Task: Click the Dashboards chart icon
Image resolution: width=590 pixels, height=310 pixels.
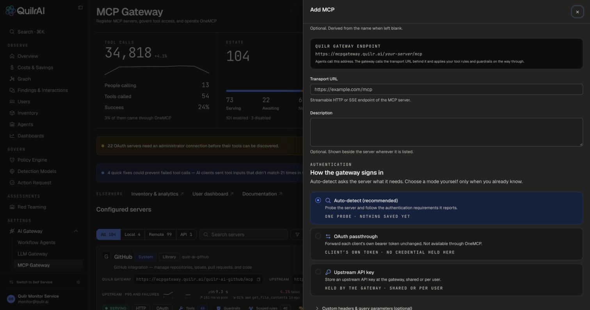Action: (12, 136)
